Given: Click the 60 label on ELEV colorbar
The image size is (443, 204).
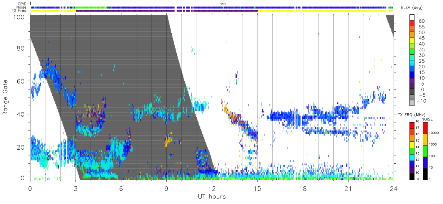Looking at the screenshot, I should pyautogui.click(x=421, y=21).
